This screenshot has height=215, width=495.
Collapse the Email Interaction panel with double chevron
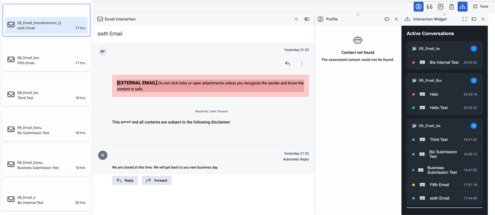297,19
